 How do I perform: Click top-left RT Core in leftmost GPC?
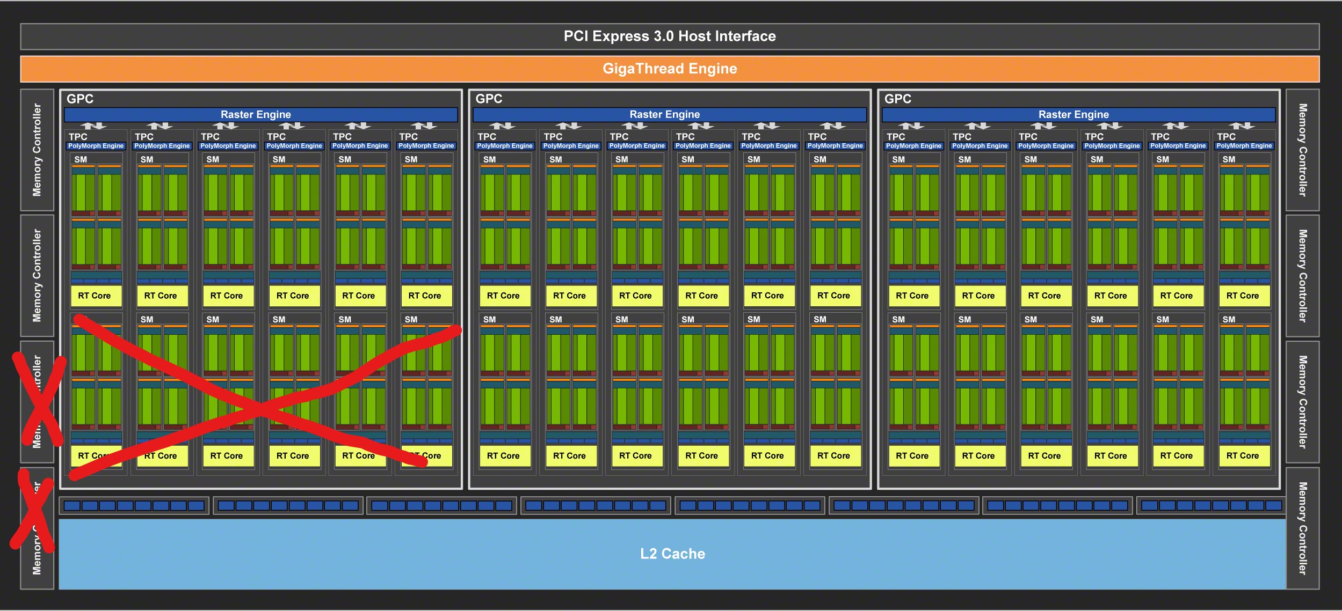point(95,296)
